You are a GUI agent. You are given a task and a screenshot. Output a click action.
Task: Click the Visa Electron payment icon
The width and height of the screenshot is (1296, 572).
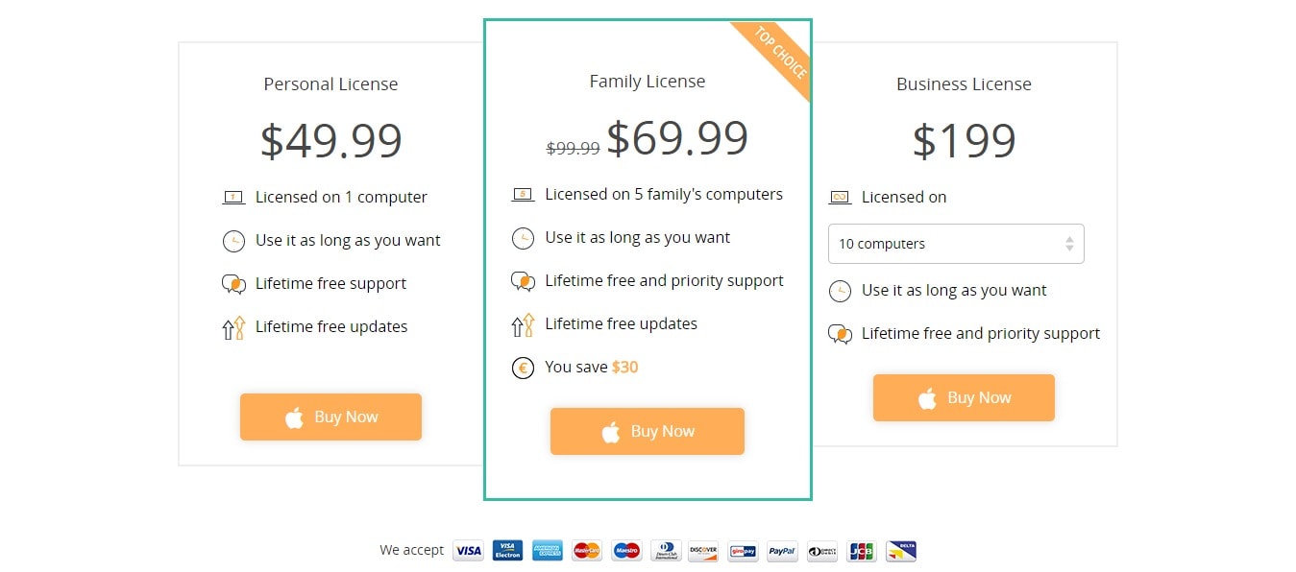pos(507,551)
